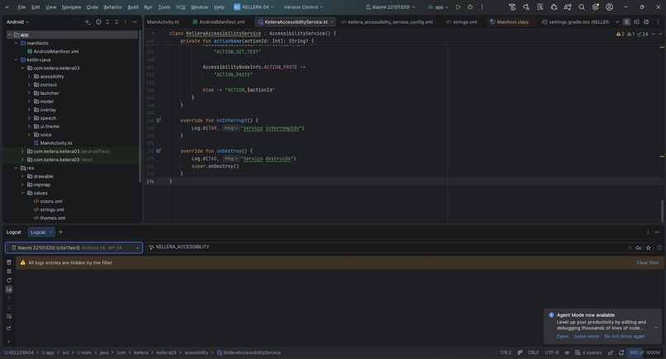Screen dimensions: 666x359
Task: Expand all icon in Project panel header
Action: tap(107, 22)
